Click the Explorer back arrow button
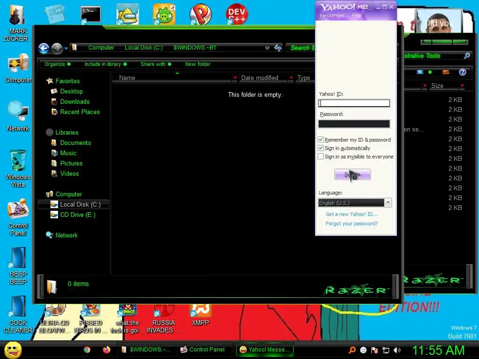479x359 pixels. [44, 48]
